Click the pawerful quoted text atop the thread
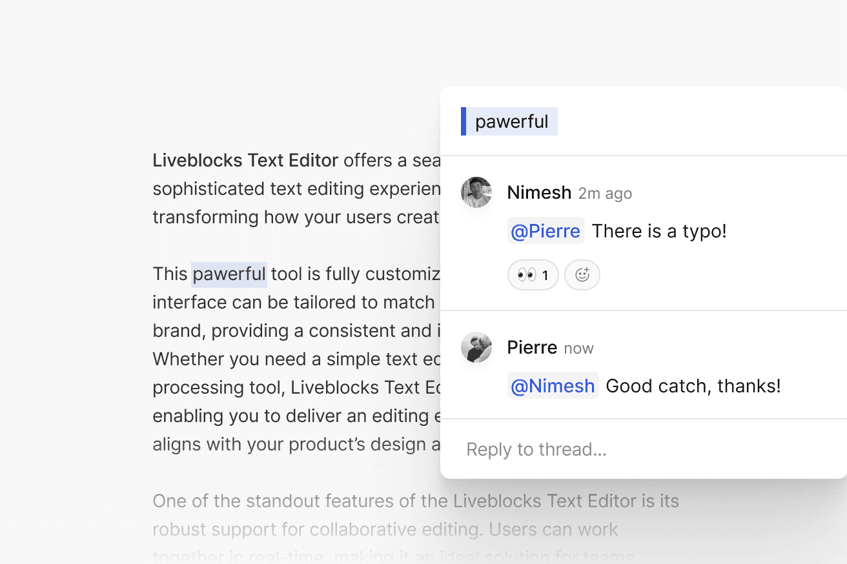 [513, 121]
